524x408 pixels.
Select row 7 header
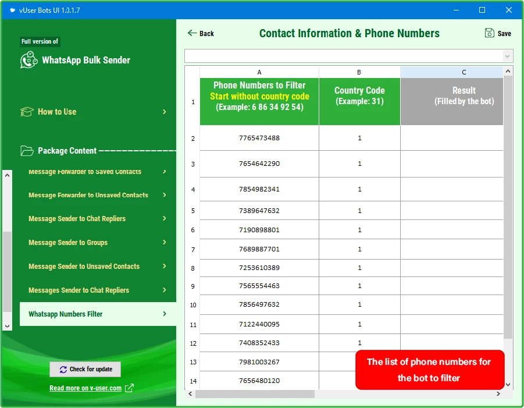[x=193, y=250]
